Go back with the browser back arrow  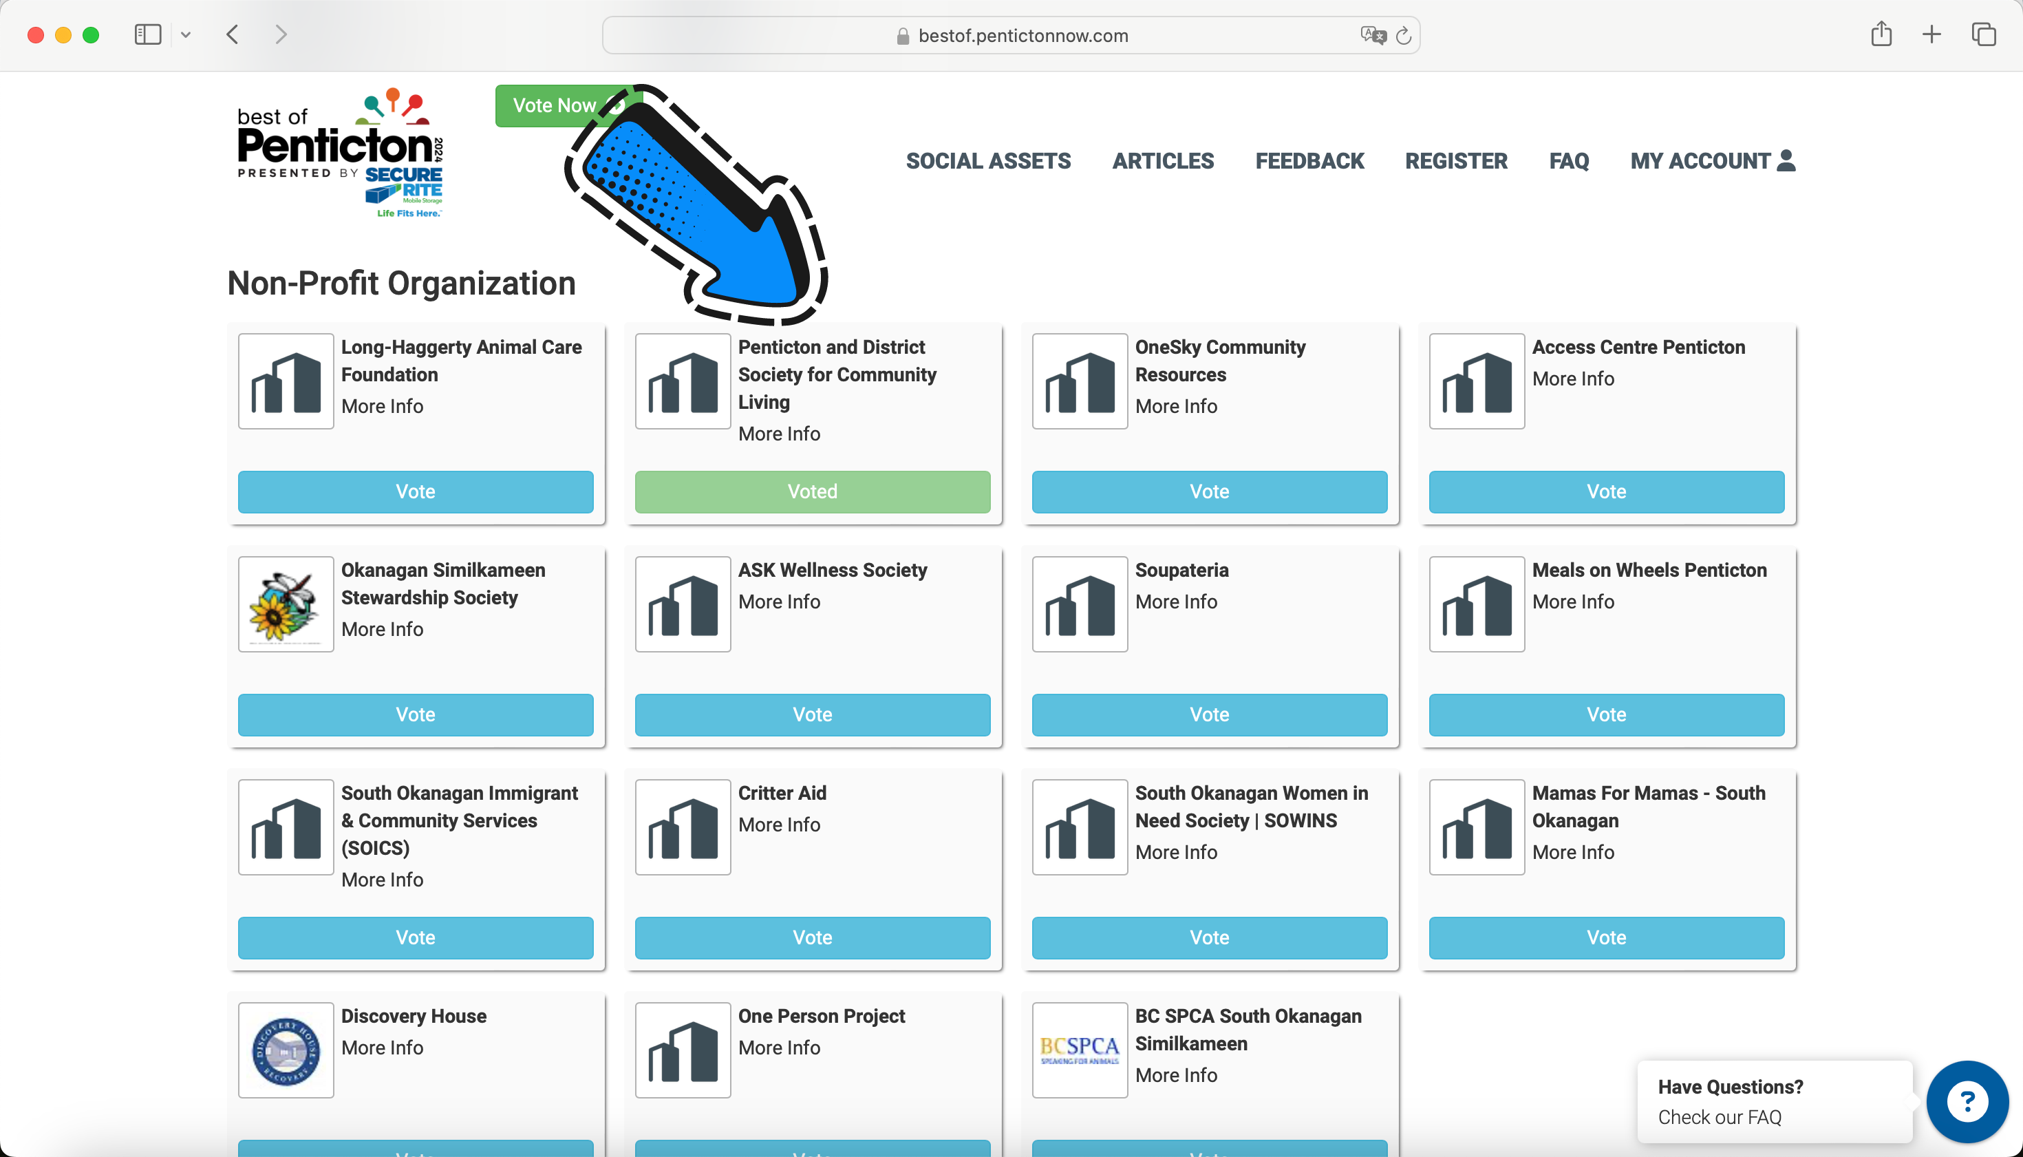pyautogui.click(x=233, y=34)
